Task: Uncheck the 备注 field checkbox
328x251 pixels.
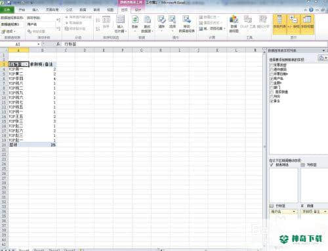Action: [272, 101]
